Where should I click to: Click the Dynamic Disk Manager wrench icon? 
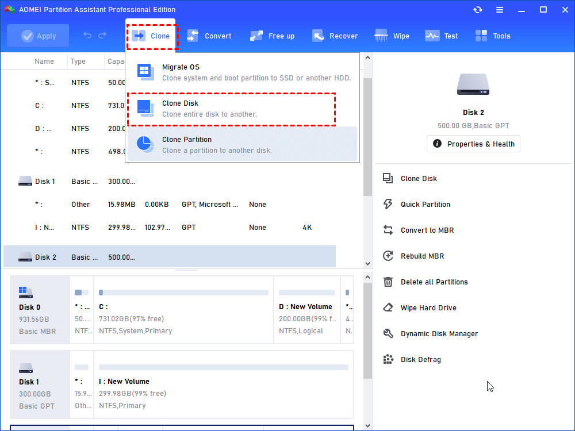pos(388,333)
